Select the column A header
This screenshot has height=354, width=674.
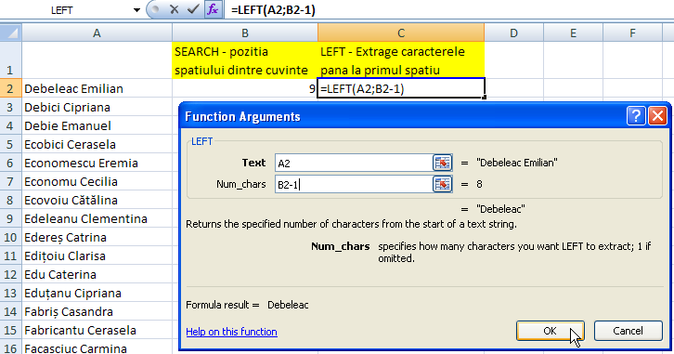pos(97,33)
